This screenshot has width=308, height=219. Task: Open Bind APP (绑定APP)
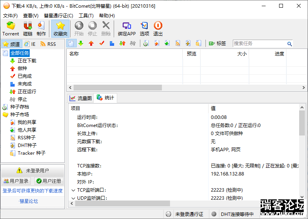(x=127, y=28)
